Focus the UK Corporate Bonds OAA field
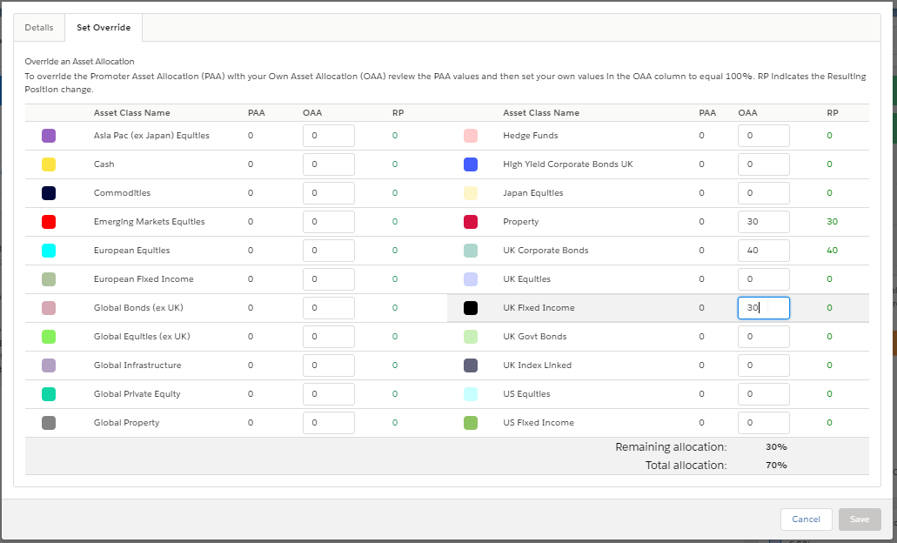The width and height of the screenshot is (897, 543). 764,250
